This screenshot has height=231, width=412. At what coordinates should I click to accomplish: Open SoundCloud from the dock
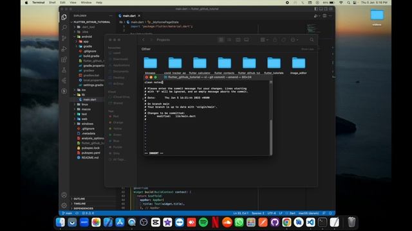(x=227, y=223)
